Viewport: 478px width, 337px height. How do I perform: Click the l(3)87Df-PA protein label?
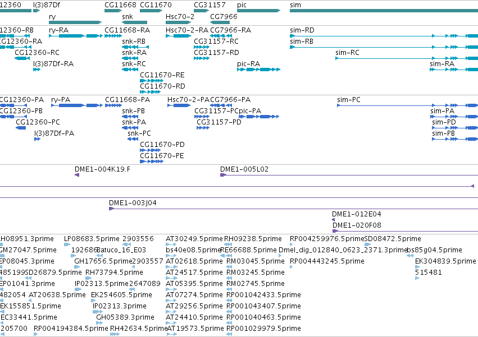pyautogui.click(x=54, y=133)
